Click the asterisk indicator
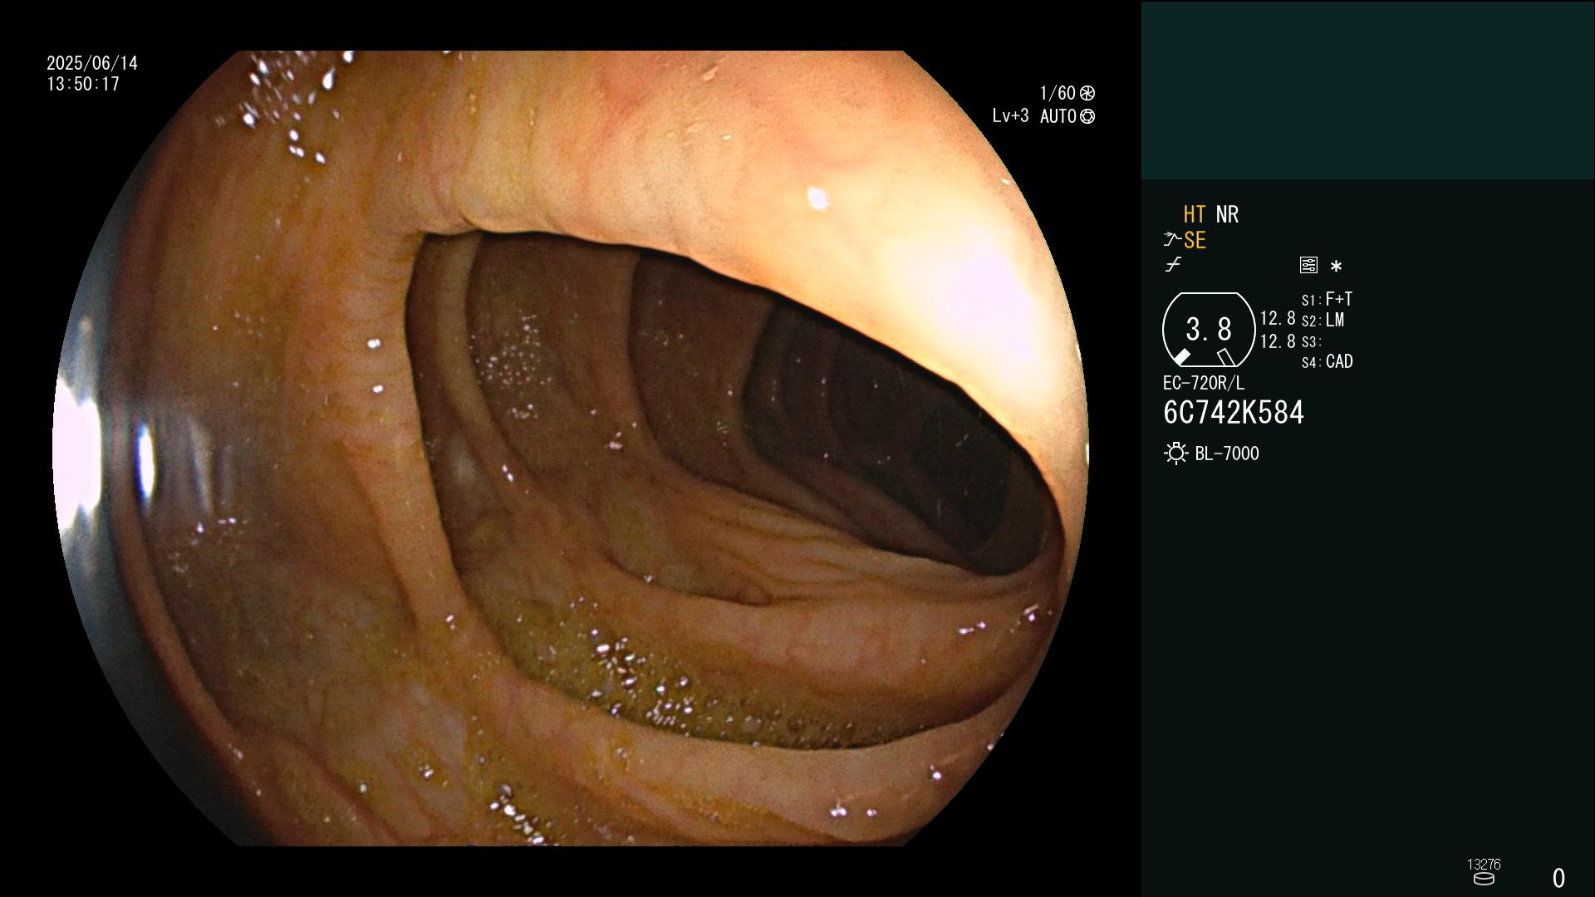 [1336, 267]
